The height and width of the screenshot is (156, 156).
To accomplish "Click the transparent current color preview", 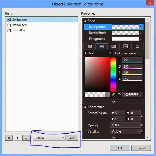I will (95, 94).
